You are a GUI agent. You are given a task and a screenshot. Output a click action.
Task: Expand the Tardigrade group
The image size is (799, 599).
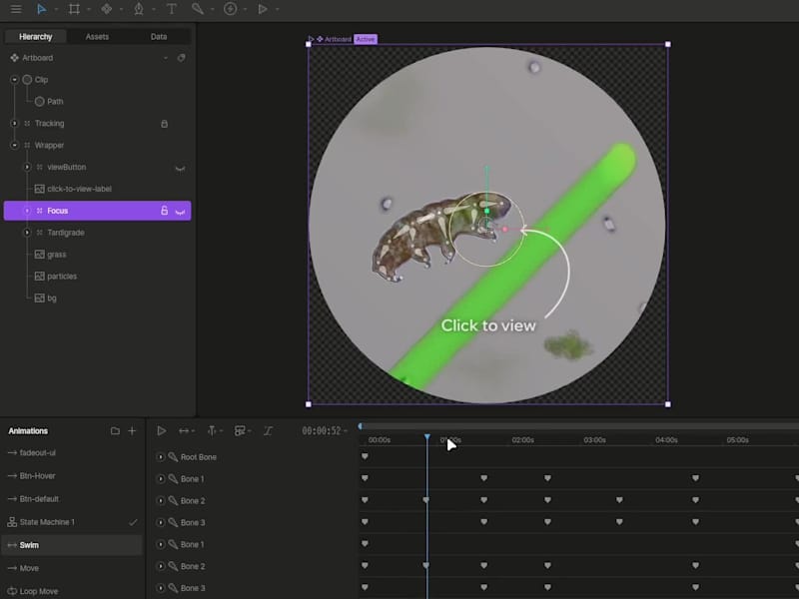27,233
